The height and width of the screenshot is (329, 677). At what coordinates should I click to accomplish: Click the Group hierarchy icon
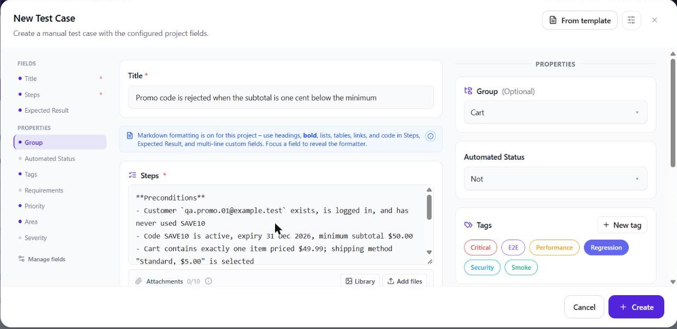click(x=468, y=91)
